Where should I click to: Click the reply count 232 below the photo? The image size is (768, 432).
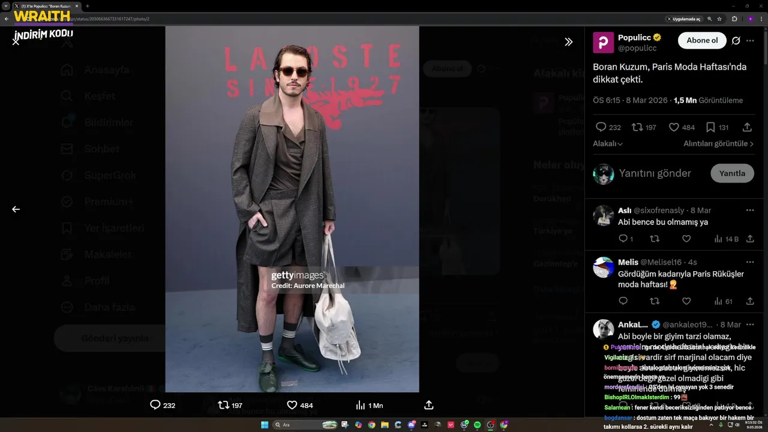(162, 405)
